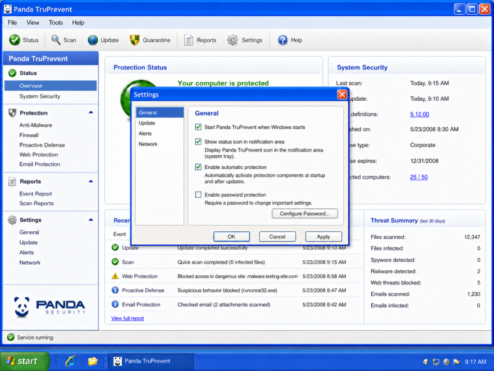Click the Settings gear toolbar icon
This screenshot has height=371, width=494.
[233, 40]
